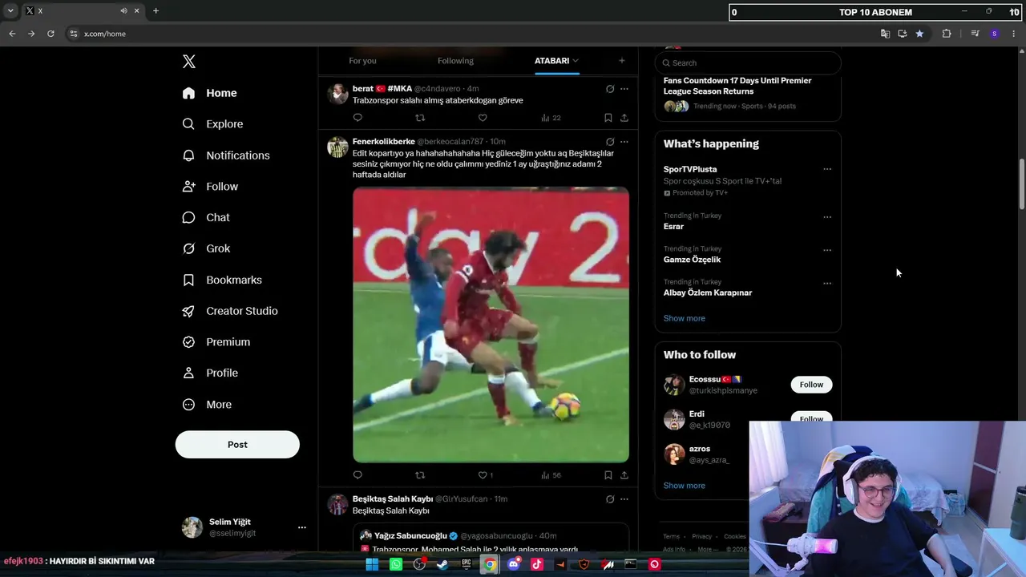
Task: Open Chrome media controls icon
Action: 975,34
